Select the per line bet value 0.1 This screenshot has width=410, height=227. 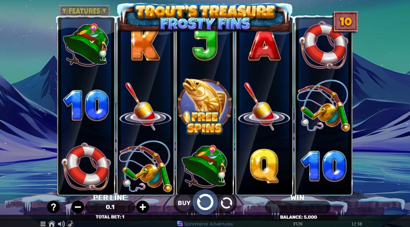(110, 207)
